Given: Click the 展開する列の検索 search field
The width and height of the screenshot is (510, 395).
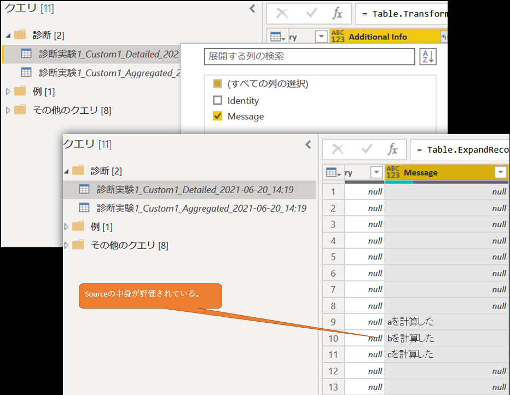Looking at the screenshot, I should pos(310,56).
